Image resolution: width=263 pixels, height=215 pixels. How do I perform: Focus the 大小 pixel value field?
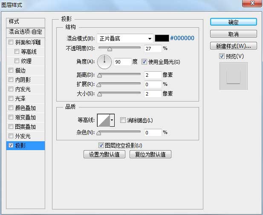coord(153,94)
